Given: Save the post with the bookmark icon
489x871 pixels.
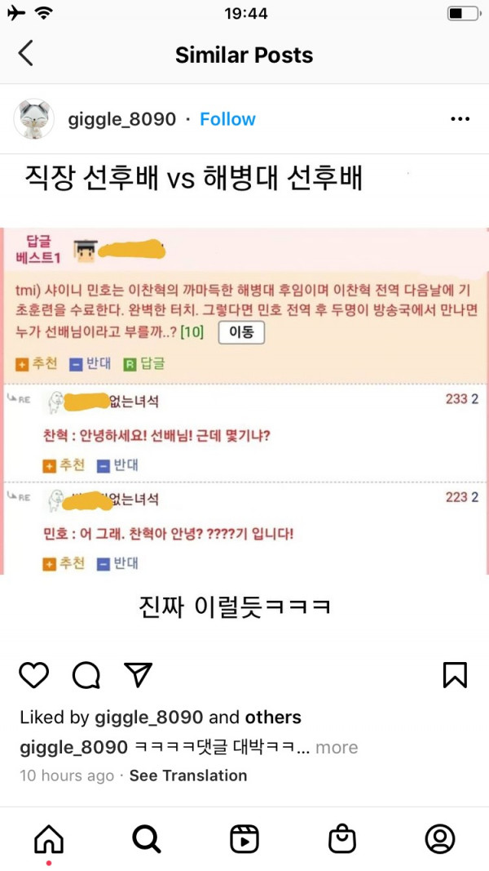Looking at the screenshot, I should click(x=456, y=675).
